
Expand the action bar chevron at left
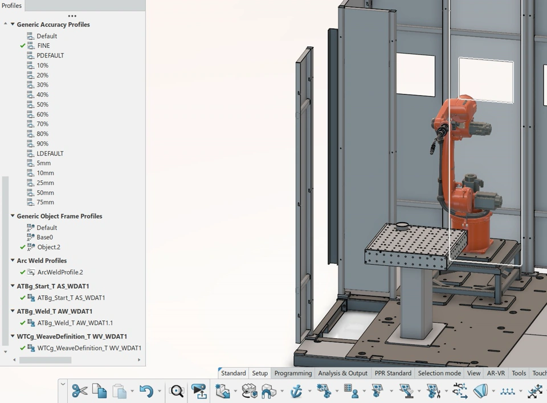pyautogui.click(x=63, y=384)
